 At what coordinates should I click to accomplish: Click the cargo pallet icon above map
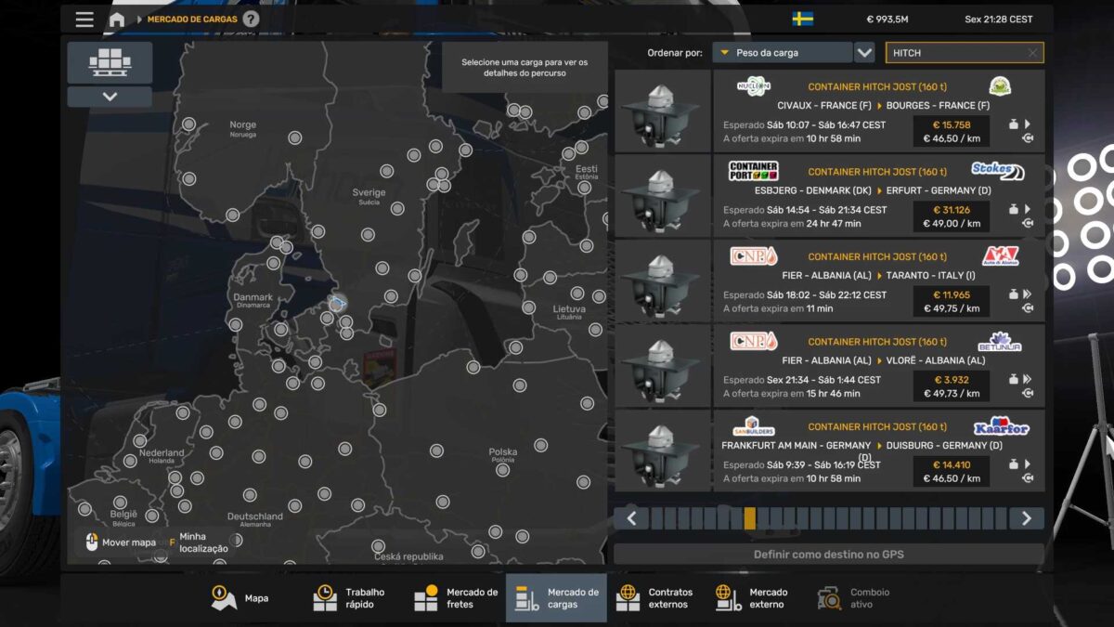(110, 62)
